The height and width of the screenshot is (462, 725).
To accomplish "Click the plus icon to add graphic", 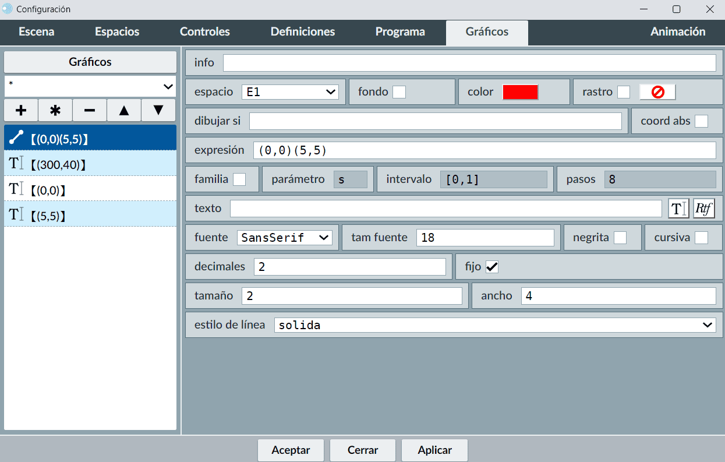I will pos(21,110).
